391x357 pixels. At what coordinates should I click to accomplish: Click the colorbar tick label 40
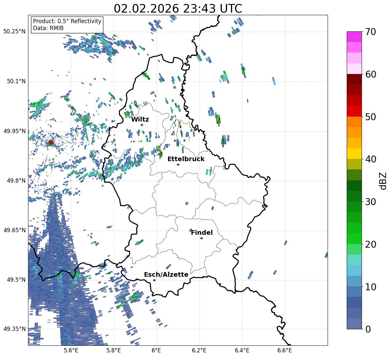coord(371,159)
